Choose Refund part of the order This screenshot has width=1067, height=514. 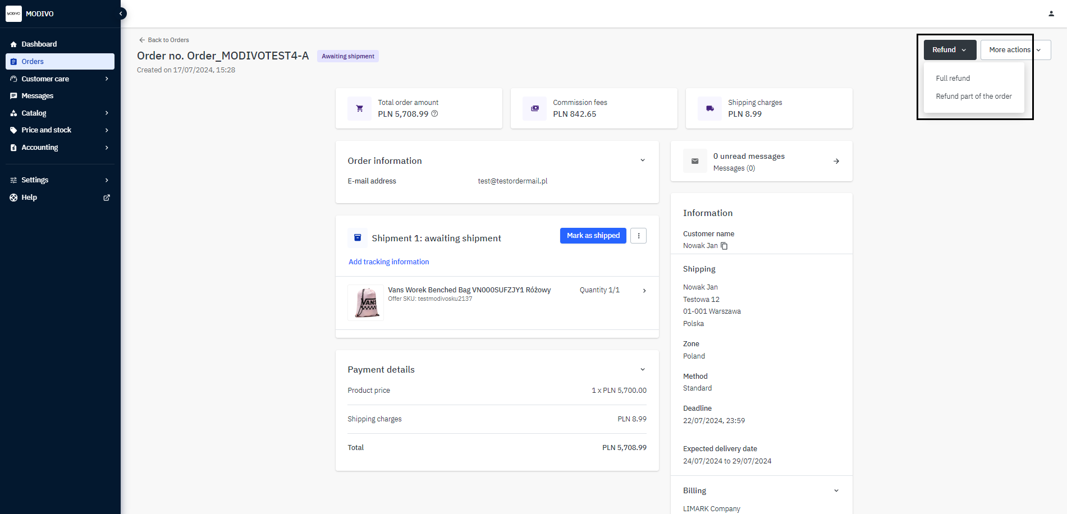[973, 97]
